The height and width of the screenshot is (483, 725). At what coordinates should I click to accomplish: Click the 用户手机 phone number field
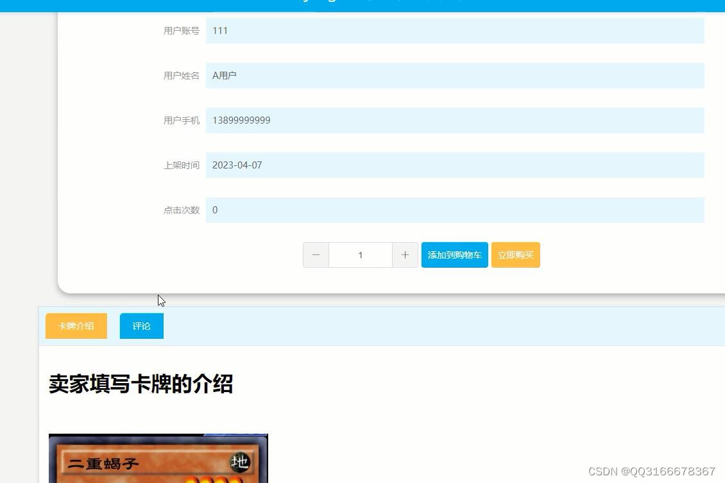[454, 120]
